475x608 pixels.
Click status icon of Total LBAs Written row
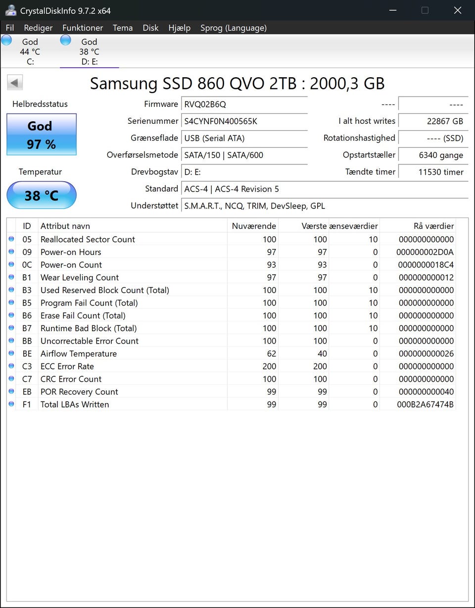point(11,405)
